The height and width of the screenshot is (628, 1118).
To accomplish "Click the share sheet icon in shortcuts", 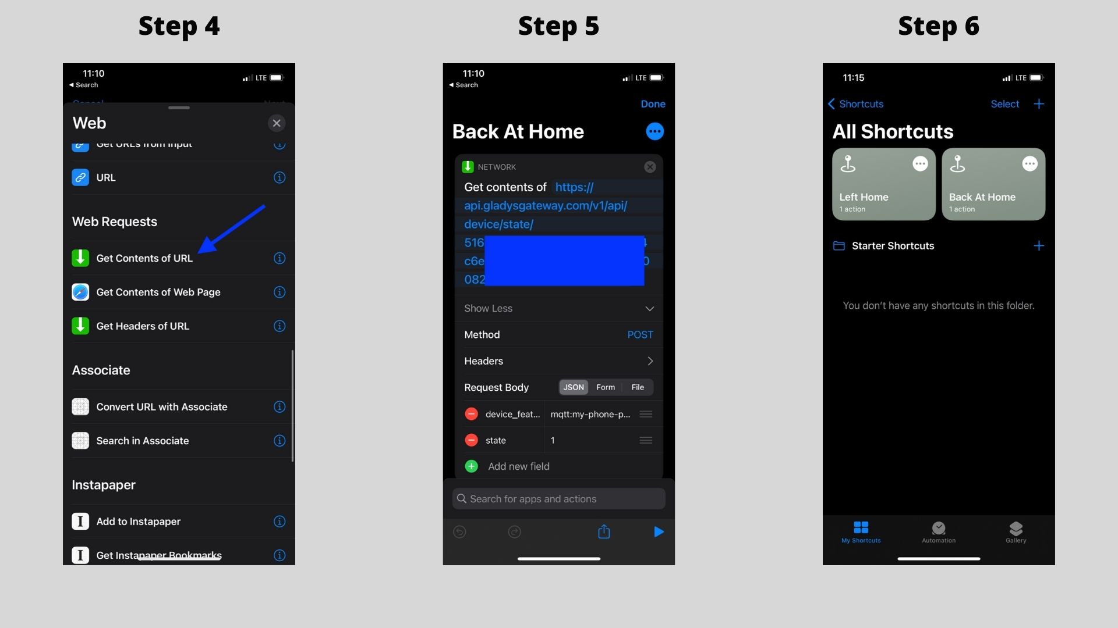I will (603, 531).
